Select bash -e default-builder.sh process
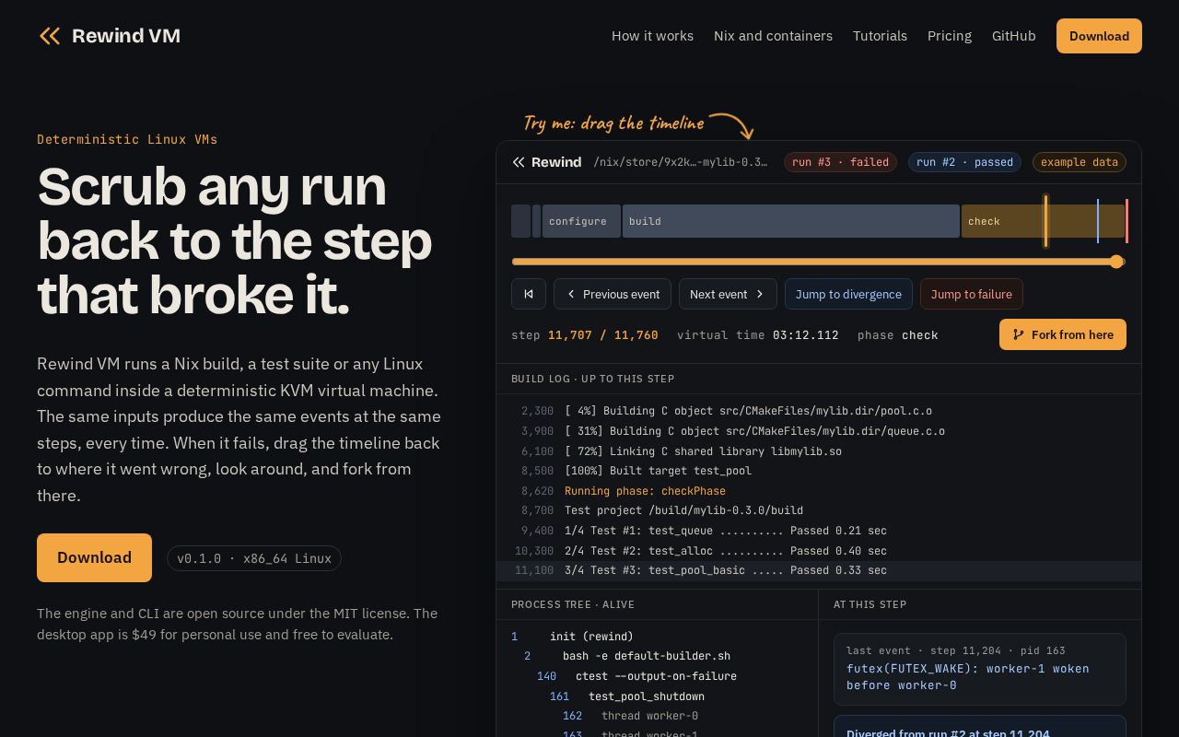 tap(657, 656)
